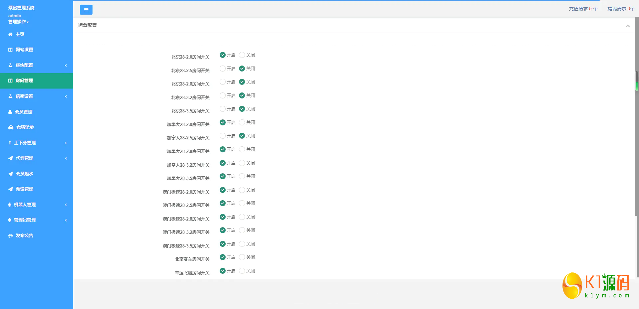Select 房间管理 in the sidebar
The width and height of the screenshot is (639, 309).
coord(37,80)
